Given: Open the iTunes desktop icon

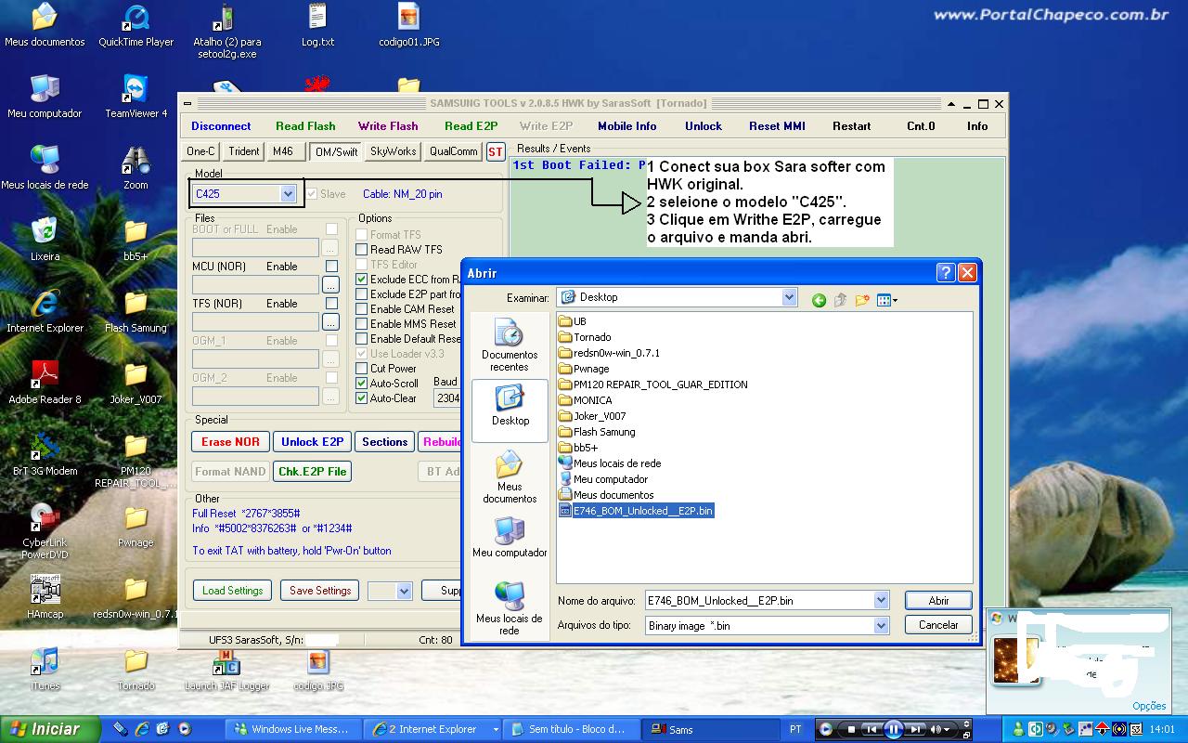Looking at the screenshot, I should pos(45,669).
